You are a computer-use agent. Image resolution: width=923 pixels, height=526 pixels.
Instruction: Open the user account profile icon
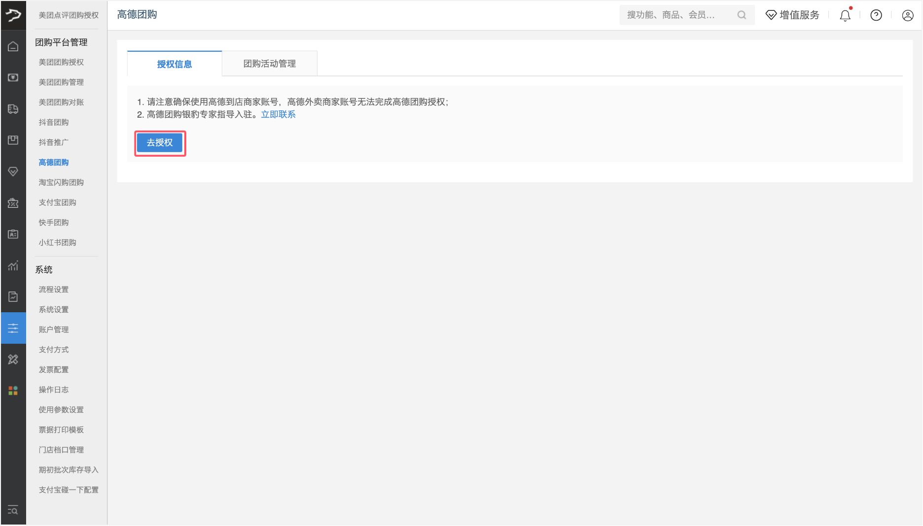click(907, 15)
